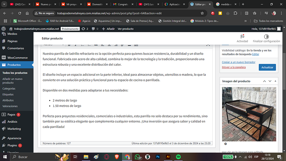
Task: Open the Chrome tab search dropdown
Action: (x=4, y=4)
